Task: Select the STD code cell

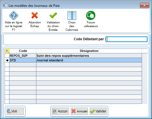Action: (x=23, y=60)
